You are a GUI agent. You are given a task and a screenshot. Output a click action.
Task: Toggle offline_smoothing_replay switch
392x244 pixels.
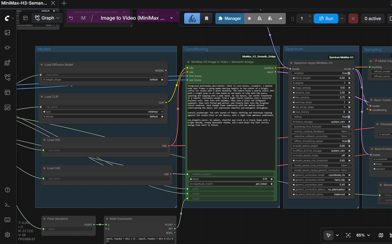coord(348,141)
